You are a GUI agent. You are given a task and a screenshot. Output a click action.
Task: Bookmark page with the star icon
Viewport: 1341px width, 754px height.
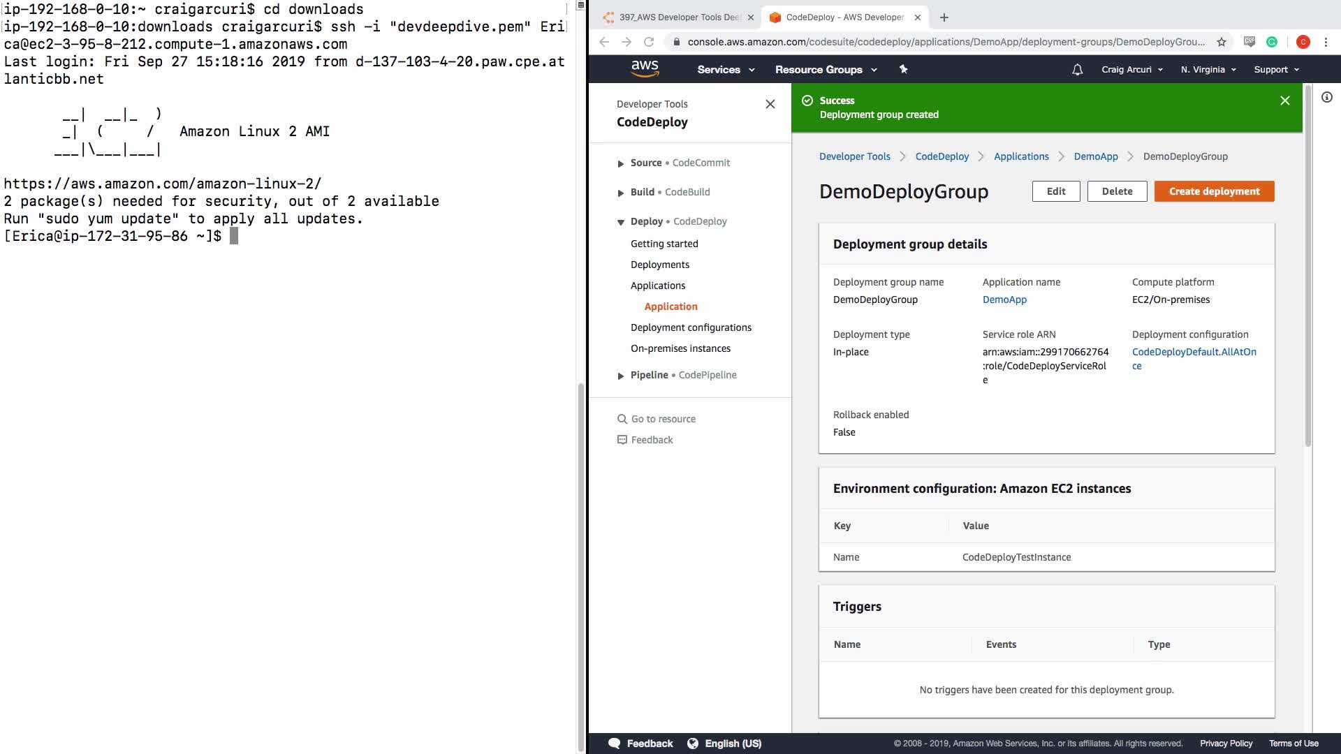[1222, 42]
